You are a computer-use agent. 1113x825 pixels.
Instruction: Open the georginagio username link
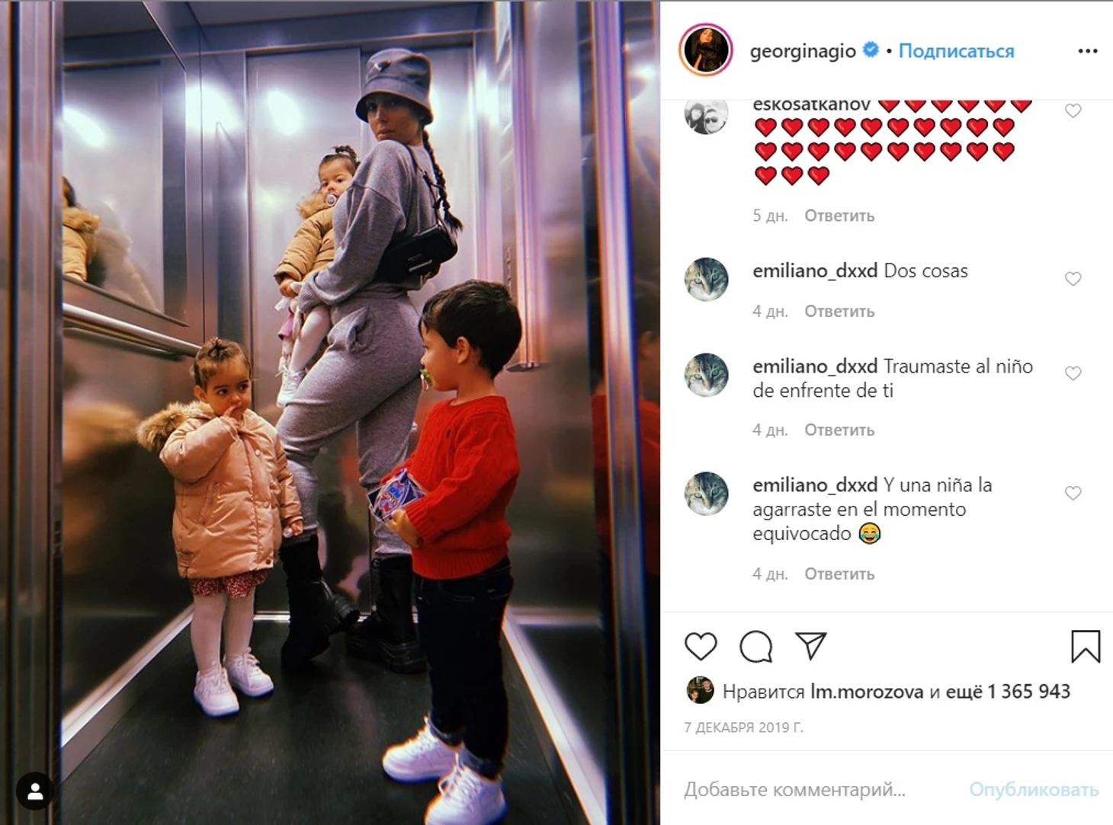(x=803, y=51)
